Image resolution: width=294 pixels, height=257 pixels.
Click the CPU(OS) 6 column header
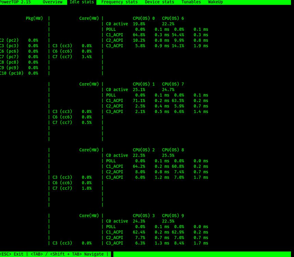(x=173, y=19)
